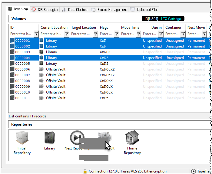Open the Flags column filter dropdown
This screenshot has height=174, width=212.
[117, 34]
